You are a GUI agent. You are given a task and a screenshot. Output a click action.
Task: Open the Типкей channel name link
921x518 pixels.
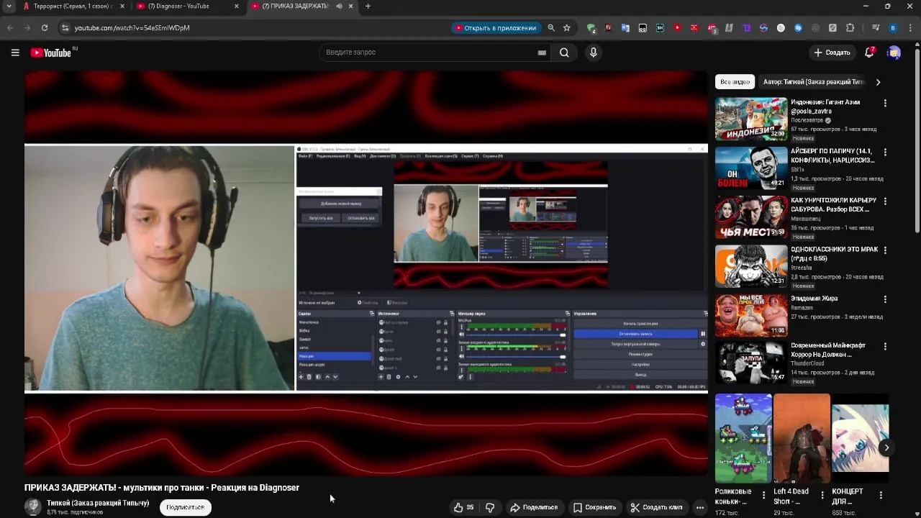[98, 503]
